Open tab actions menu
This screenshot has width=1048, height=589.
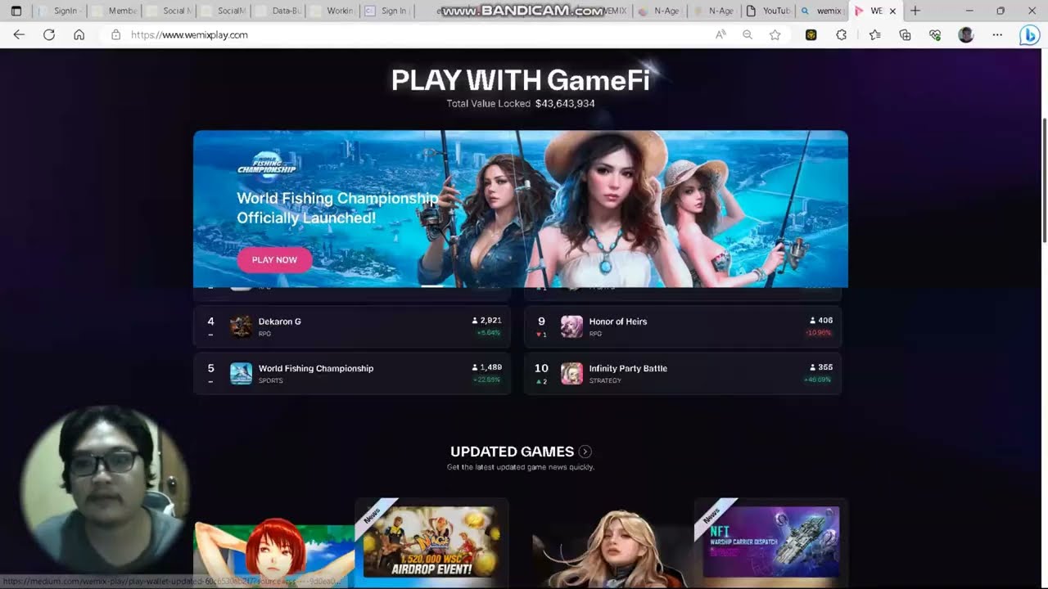click(x=16, y=11)
